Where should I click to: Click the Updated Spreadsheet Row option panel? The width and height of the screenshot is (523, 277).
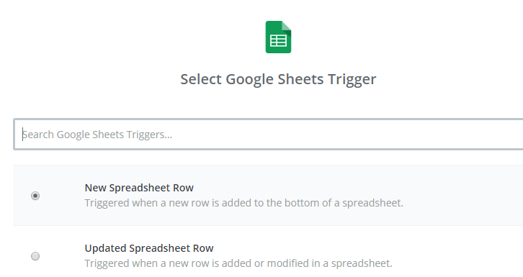click(x=268, y=252)
